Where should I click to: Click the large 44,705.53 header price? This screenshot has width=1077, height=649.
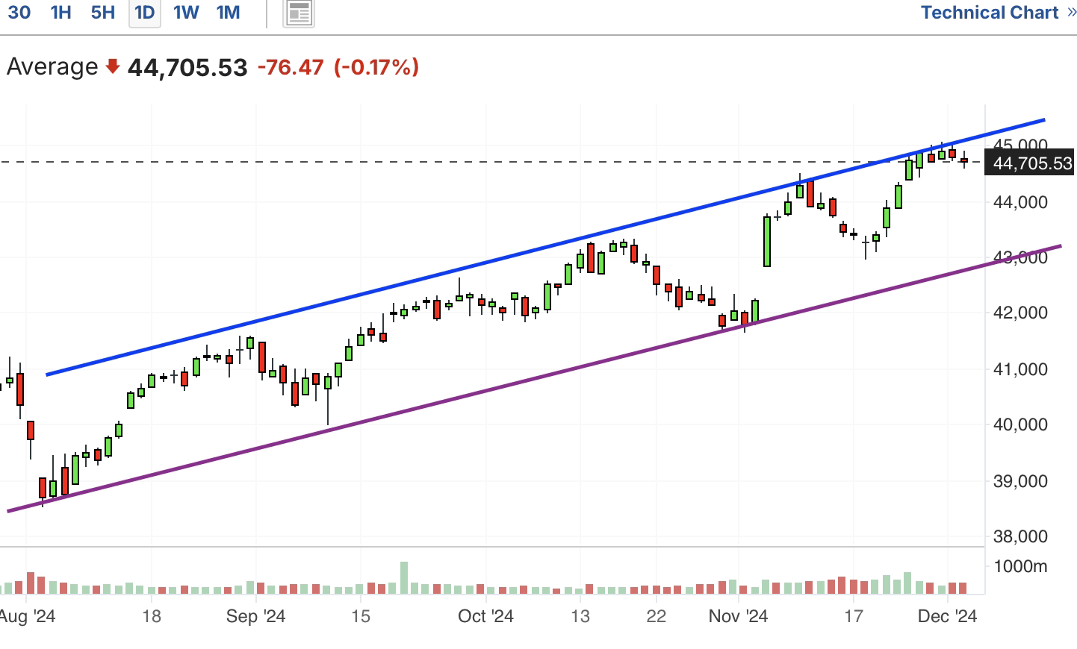click(x=187, y=68)
